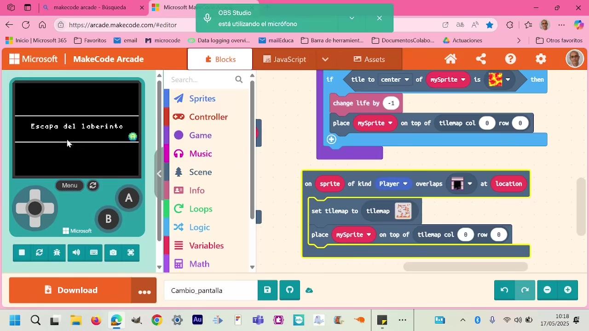Open the Help question mark menu

[511, 59]
